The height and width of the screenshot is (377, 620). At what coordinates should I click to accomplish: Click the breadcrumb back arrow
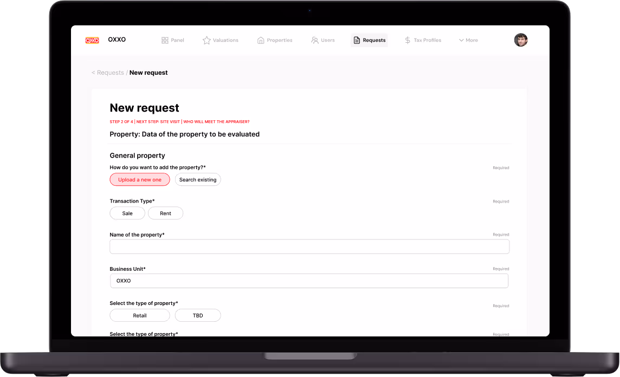(93, 73)
